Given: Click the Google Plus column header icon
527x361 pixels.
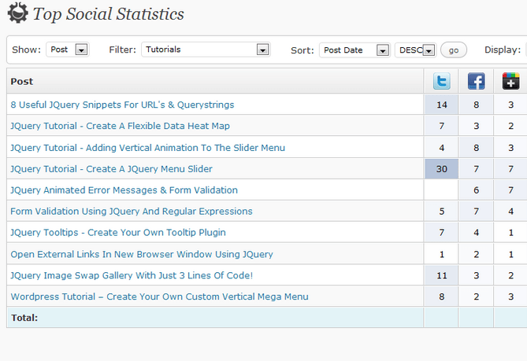Looking at the screenshot, I should 511,81.
